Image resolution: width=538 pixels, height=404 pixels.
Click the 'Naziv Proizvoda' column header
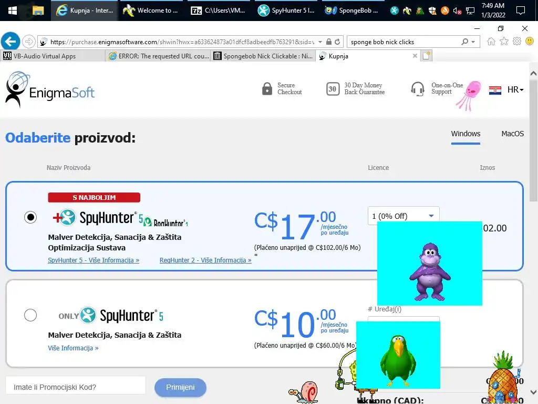coord(69,168)
